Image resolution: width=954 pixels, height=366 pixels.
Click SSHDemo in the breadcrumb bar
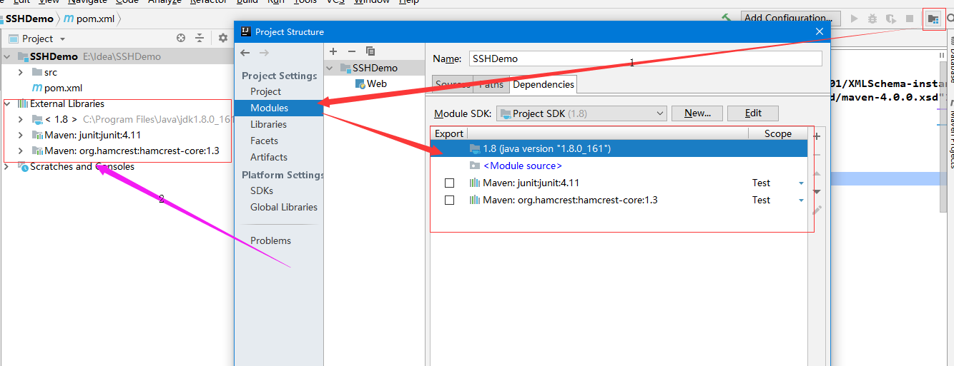click(x=29, y=19)
